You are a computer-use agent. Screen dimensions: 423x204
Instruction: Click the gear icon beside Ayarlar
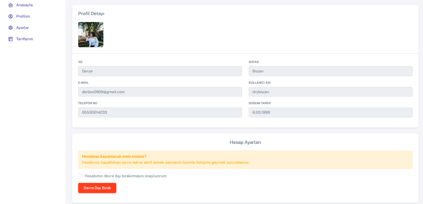[10, 27]
